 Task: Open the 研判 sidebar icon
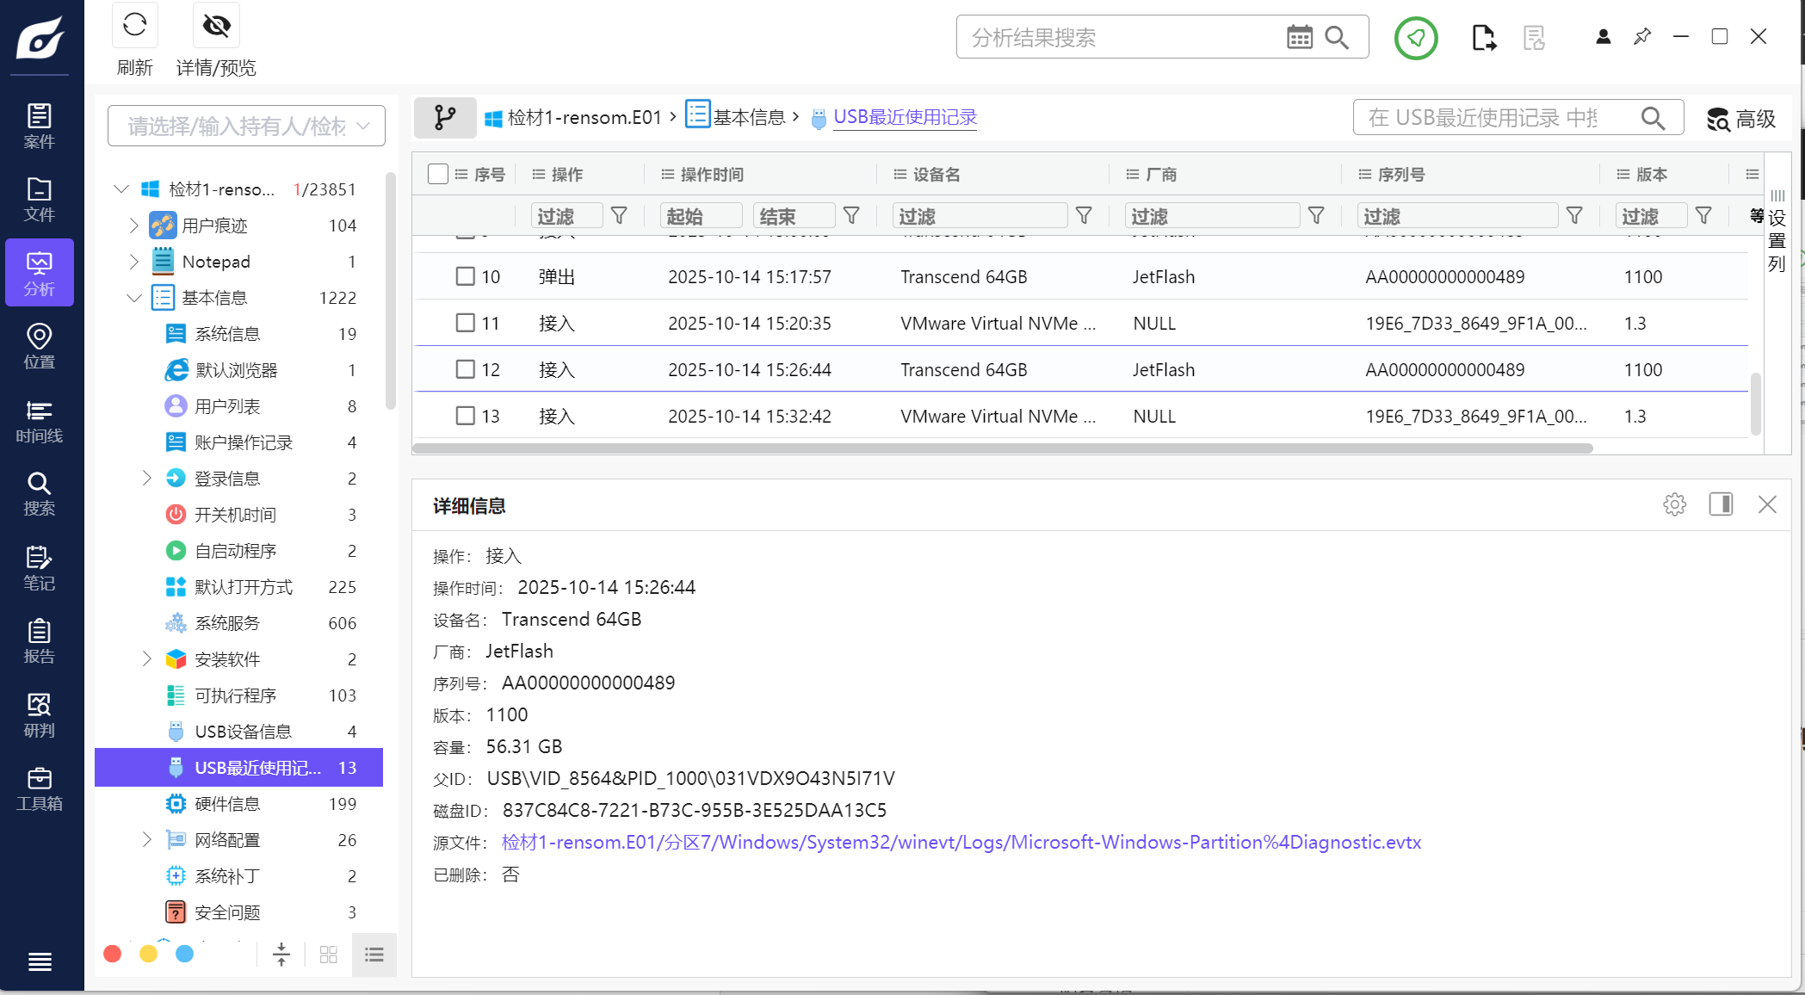point(39,715)
